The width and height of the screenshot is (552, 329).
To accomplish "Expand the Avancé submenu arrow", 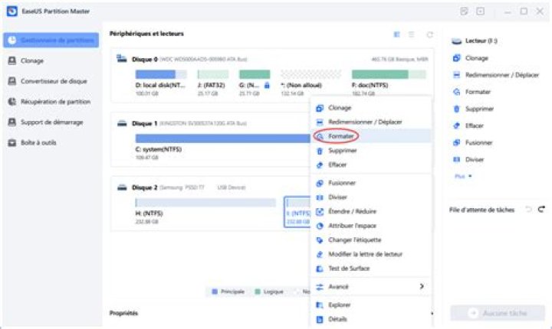I will [422, 286].
